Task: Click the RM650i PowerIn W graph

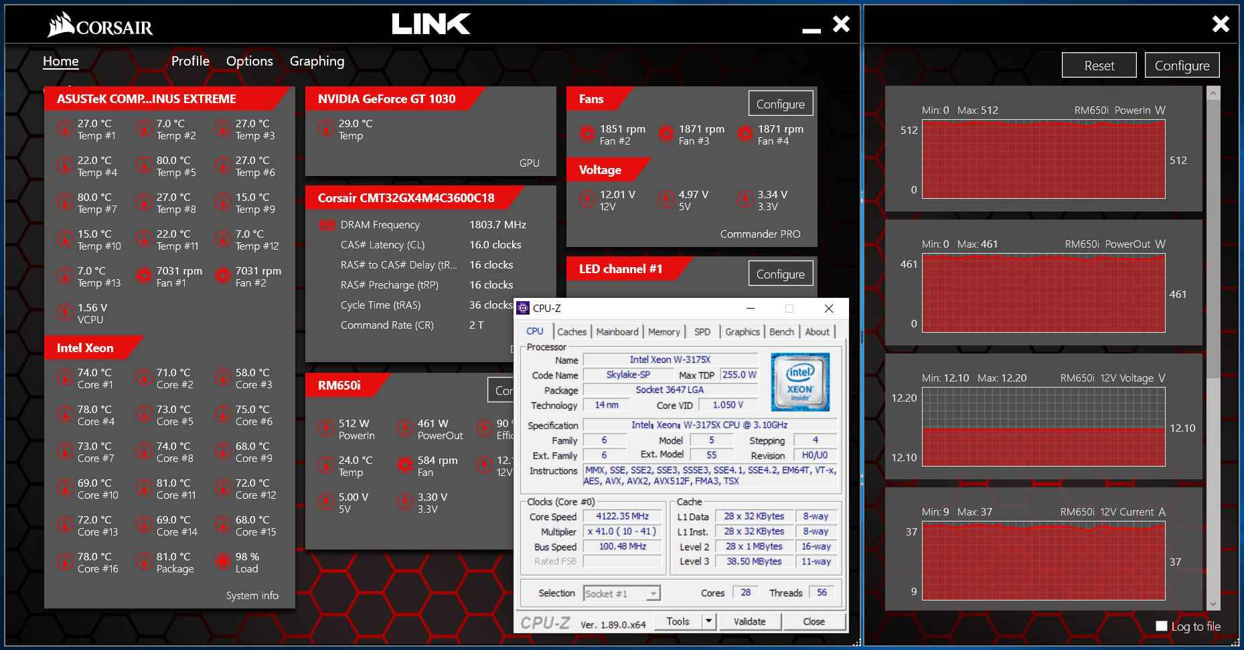Action: click(x=1044, y=159)
